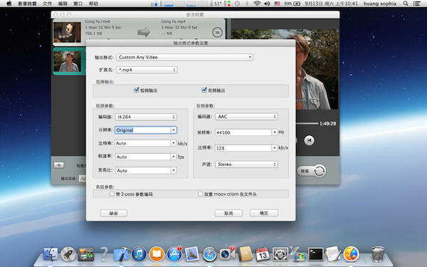The image size is (427, 267).
Task: Open the 窗口 menu in the menu bar
Action: (x=78, y=4)
